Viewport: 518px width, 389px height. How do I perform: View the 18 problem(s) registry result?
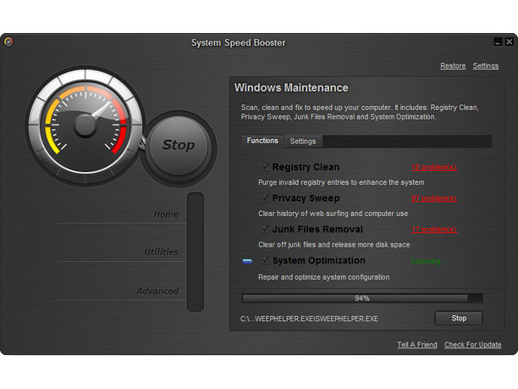[434, 167]
